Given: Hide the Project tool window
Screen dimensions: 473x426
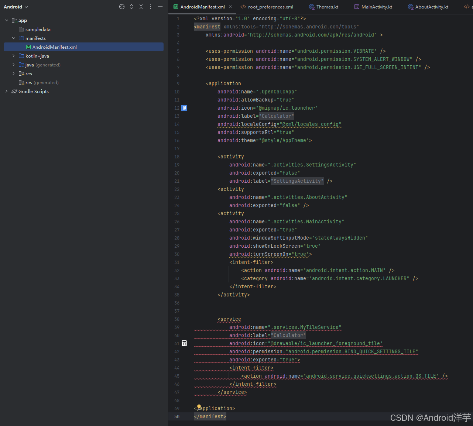Looking at the screenshot, I should coord(160,6).
